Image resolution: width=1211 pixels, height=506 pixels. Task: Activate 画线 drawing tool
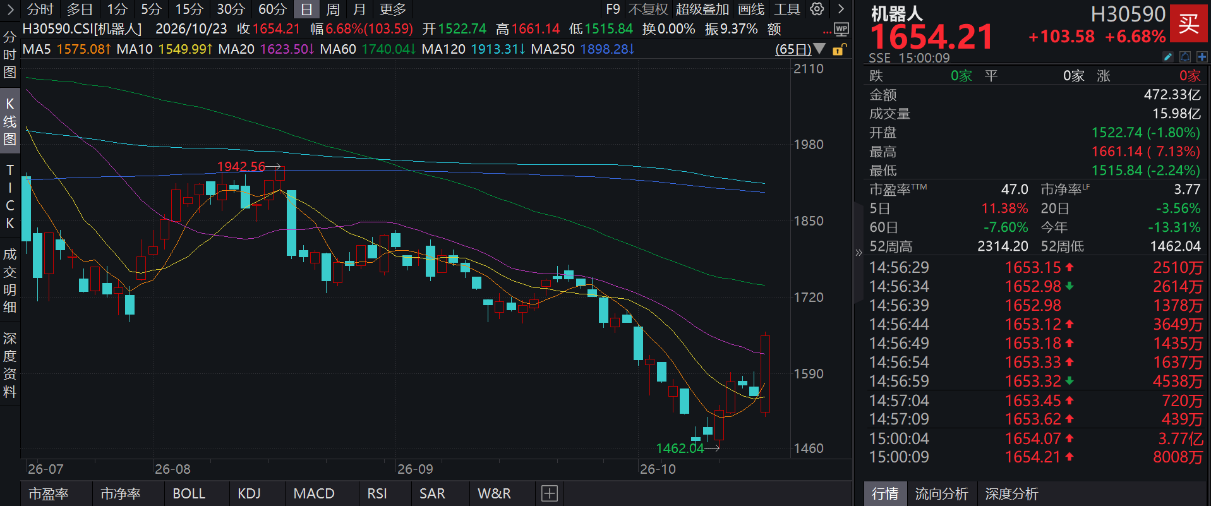pyautogui.click(x=751, y=9)
